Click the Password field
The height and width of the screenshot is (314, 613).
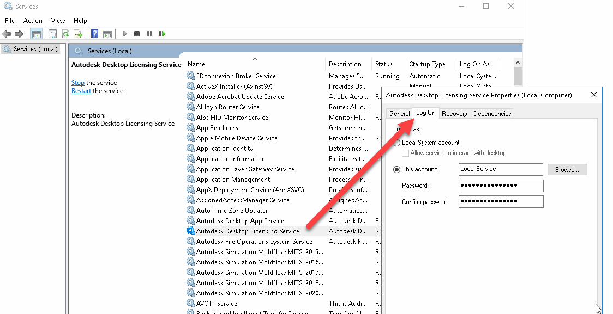point(501,185)
